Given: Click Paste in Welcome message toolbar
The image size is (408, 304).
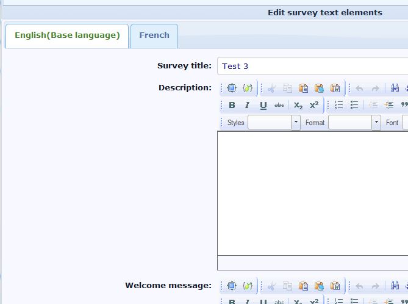Looking at the screenshot, I should pyautogui.click(x=303, y=286).
